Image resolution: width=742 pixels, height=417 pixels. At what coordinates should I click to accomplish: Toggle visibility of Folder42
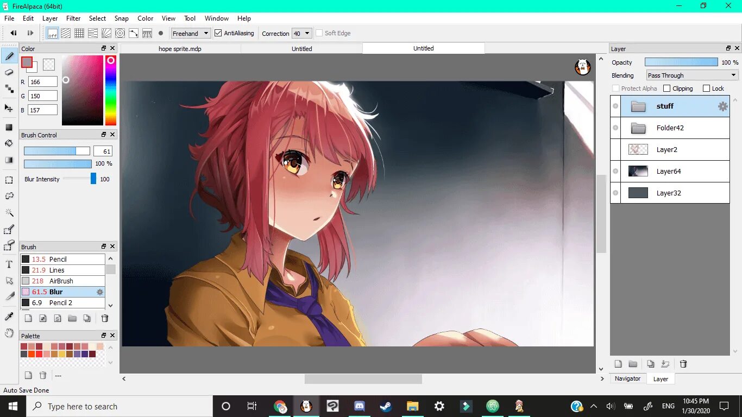615,128
